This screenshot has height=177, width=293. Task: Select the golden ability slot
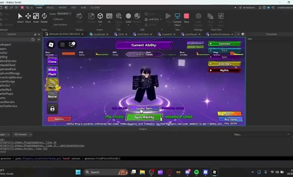52,84
